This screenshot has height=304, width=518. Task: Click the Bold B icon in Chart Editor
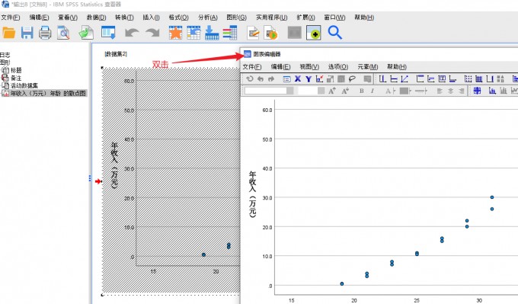pyautogui.click(x=362, y=91)
